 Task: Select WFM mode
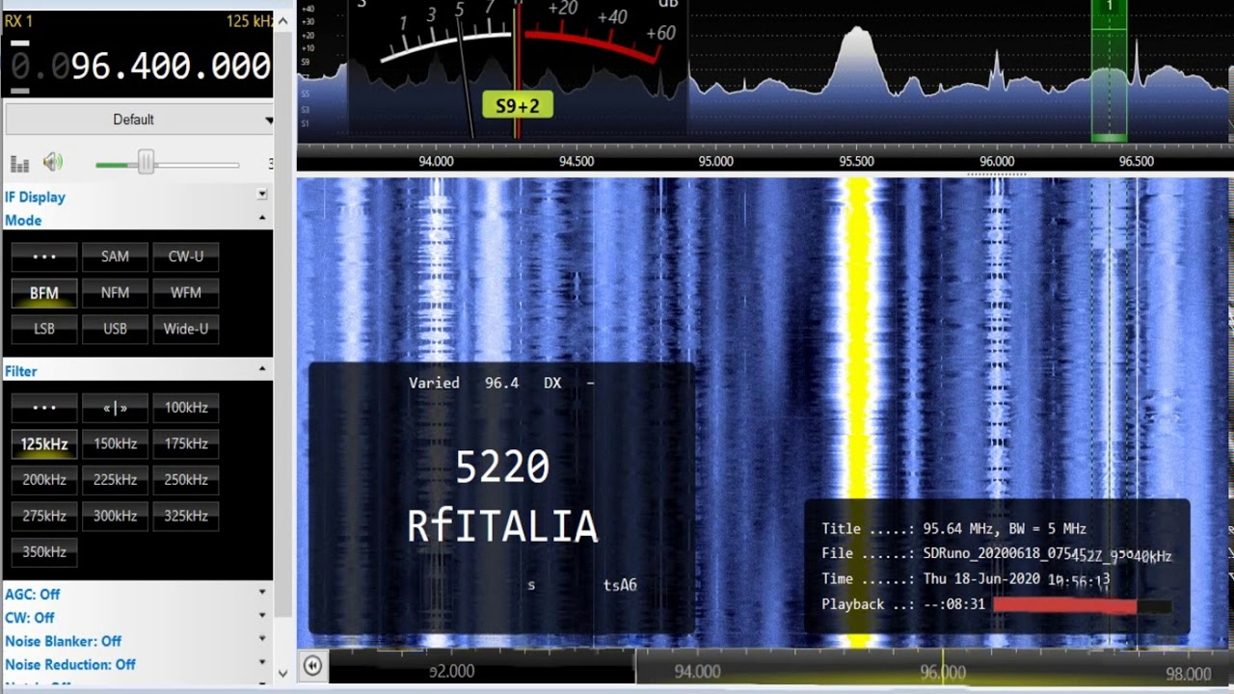pyautogui.click(x=186, y=293)
